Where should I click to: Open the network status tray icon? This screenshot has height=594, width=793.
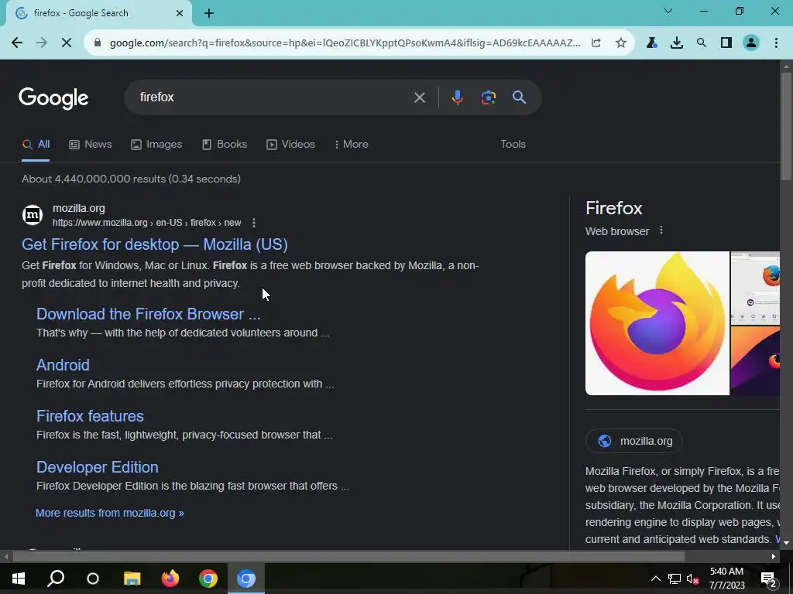point(675,579)
